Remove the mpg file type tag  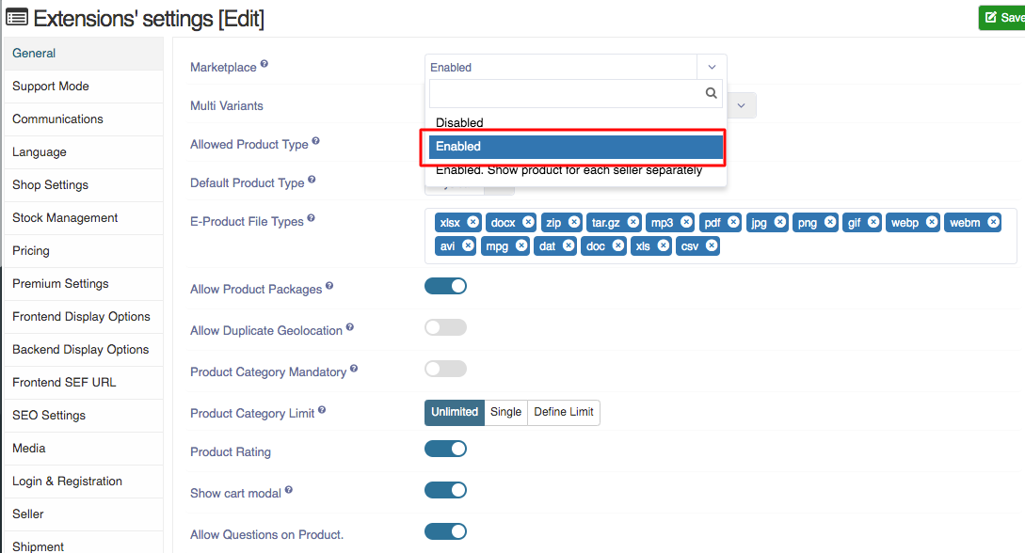521,245
